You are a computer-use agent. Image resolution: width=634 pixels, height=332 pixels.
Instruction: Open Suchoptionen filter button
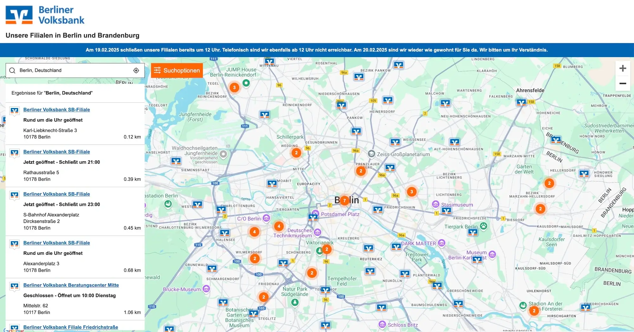coord(177,70)
